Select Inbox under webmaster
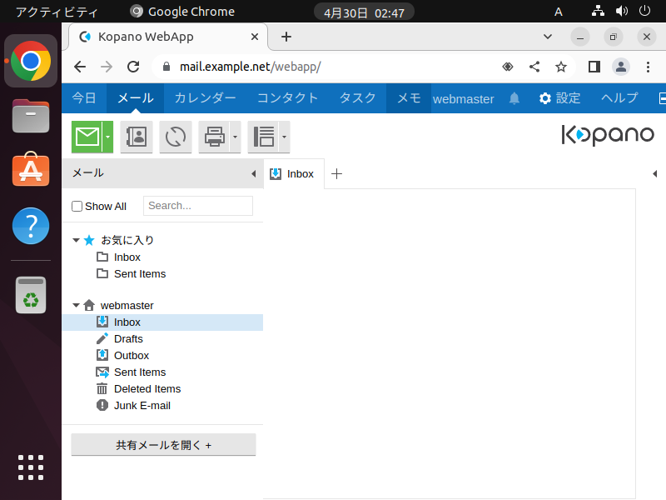This screenshot has height=500, width=666. coord(162,322)
